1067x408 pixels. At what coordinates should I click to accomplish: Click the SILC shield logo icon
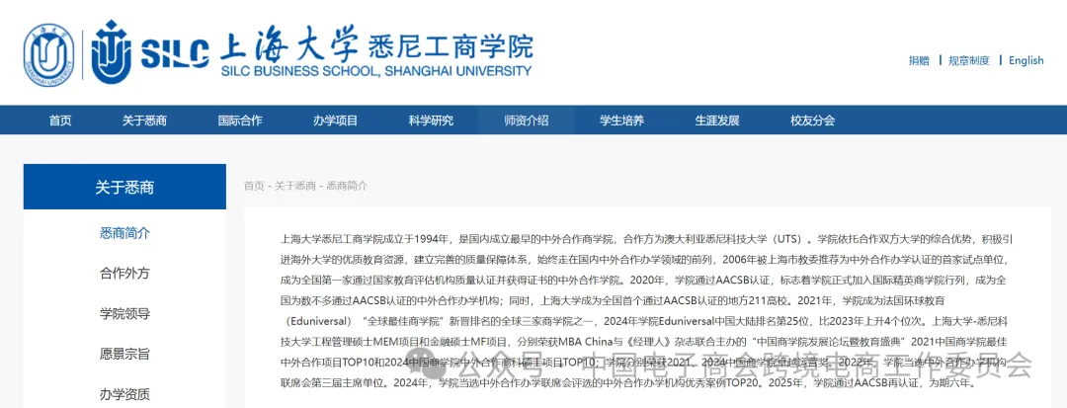111,51
